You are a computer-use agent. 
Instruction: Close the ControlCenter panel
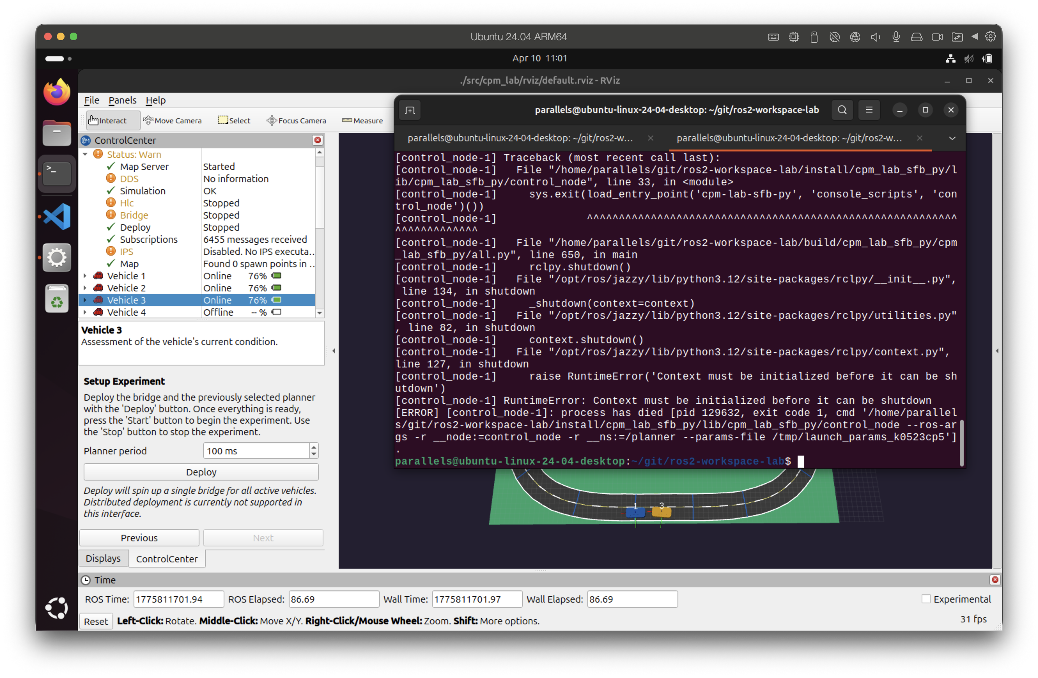point(318,140)
